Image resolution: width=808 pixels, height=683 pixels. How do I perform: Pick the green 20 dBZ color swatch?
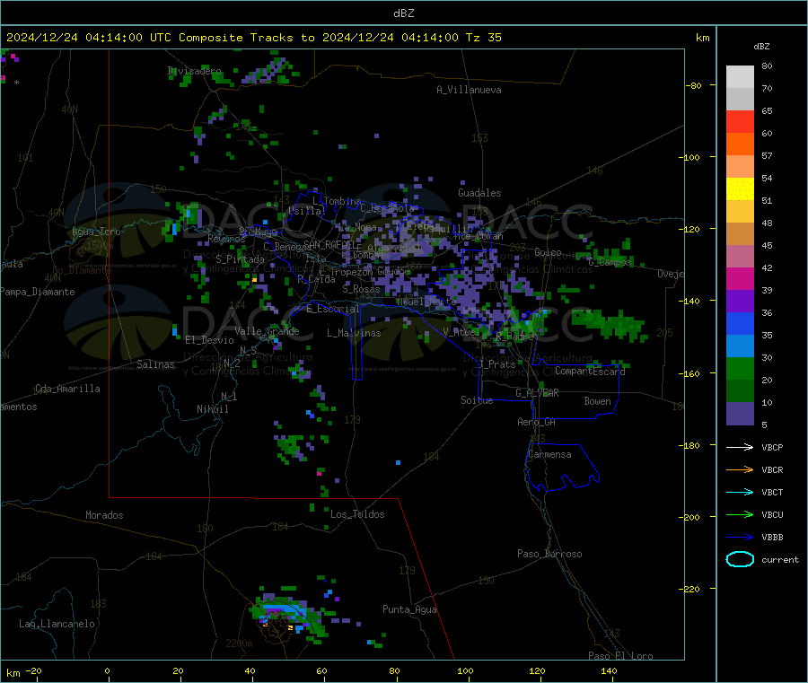click(x=740, y=368)
